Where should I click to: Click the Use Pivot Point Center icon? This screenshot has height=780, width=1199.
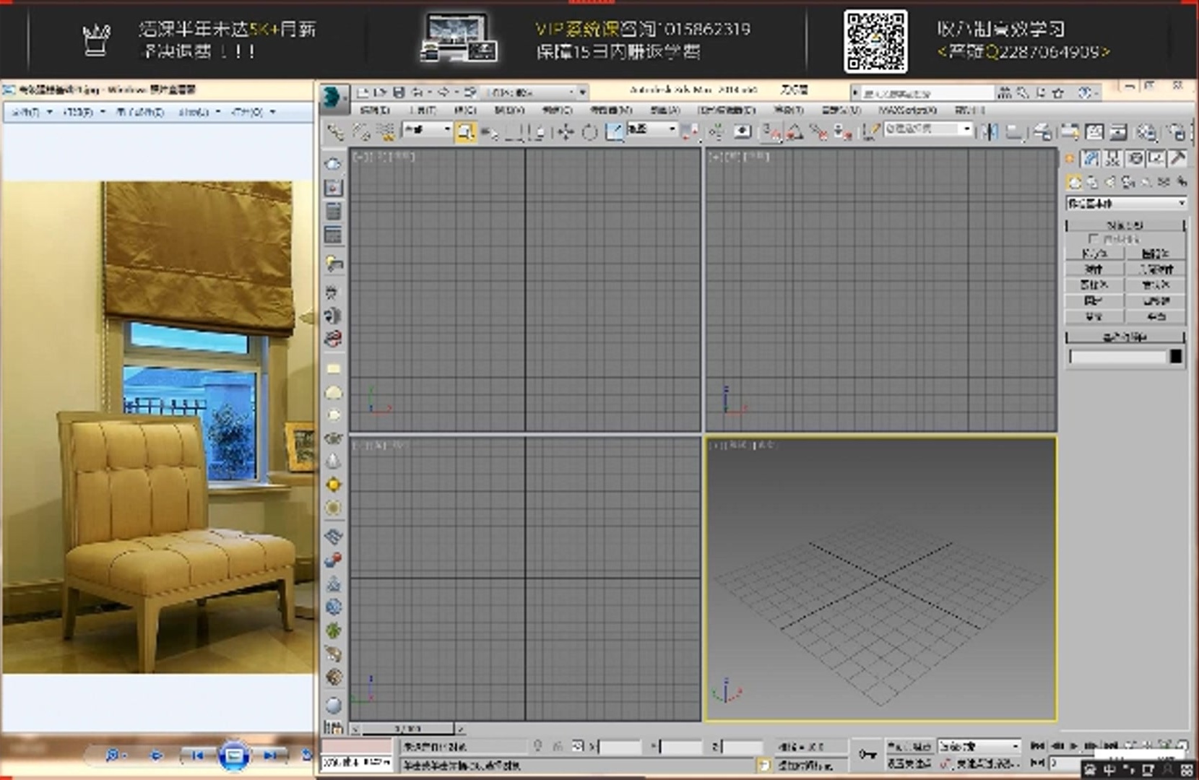pos(691,131)
